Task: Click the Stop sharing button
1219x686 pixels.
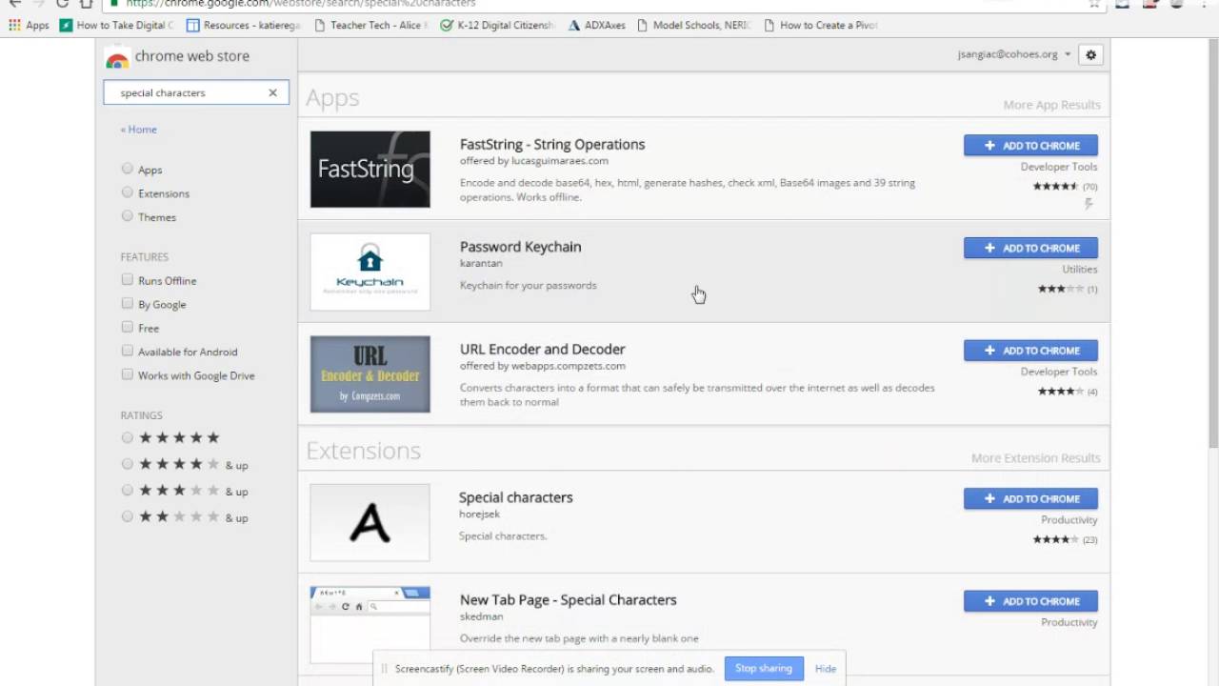Action: (764, 669)
